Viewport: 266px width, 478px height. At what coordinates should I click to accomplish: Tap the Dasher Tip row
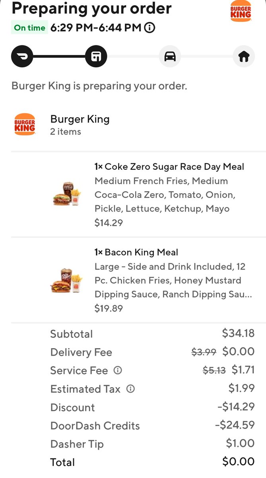point(152,444)
